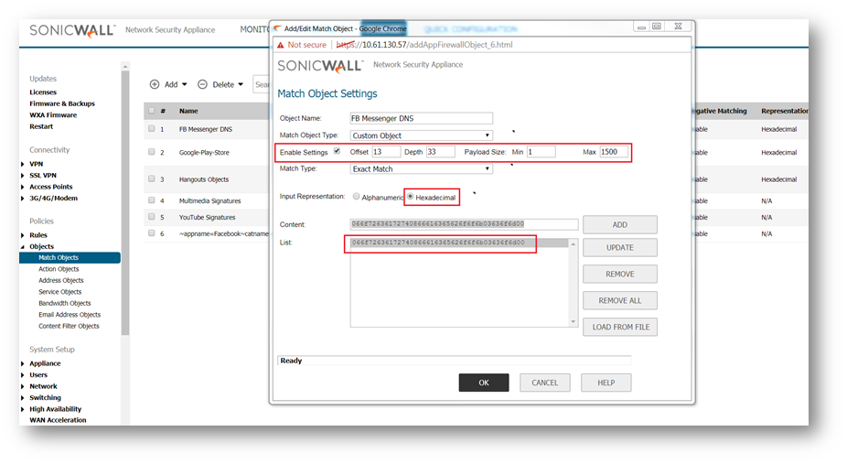The width and height of the screenshot is (847, 464).
Task: Expand the SSL VPN sidebar section
Action: (x=23, y=176)
